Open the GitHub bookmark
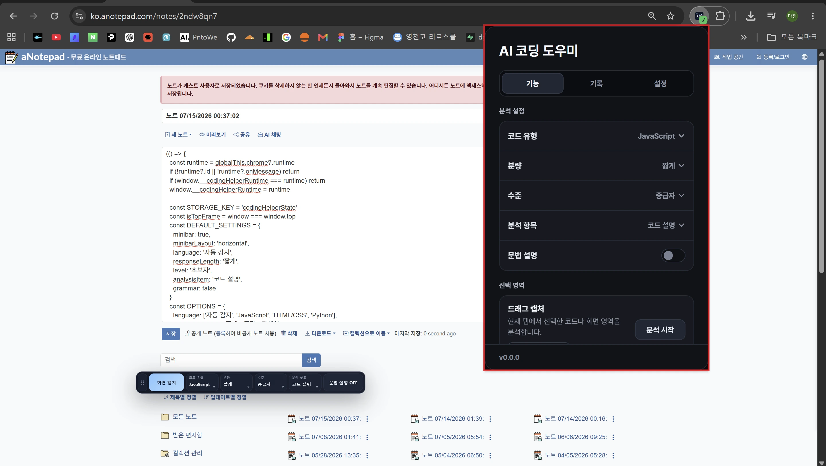826x466 pixels. coord(231,37)
